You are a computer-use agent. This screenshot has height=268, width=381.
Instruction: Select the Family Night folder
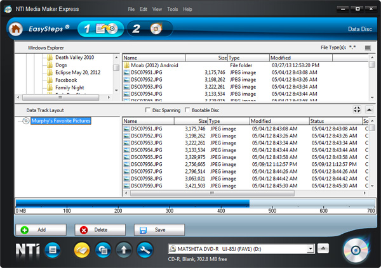(x=70, y=87)
